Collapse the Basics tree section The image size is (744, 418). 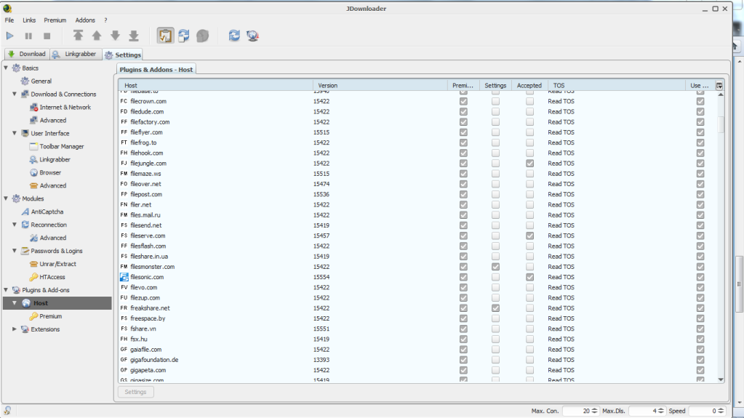(x=6, y=68)
